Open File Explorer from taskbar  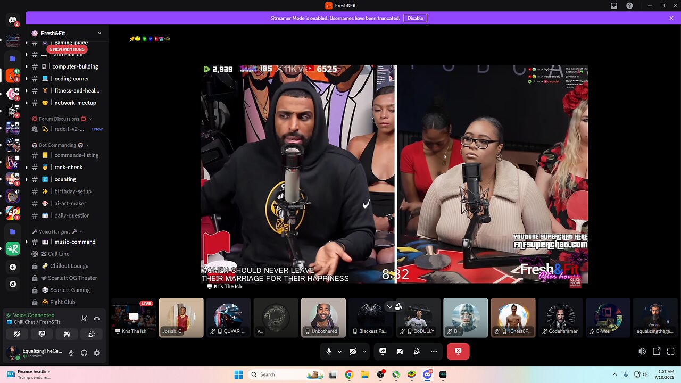coord(364,374)
